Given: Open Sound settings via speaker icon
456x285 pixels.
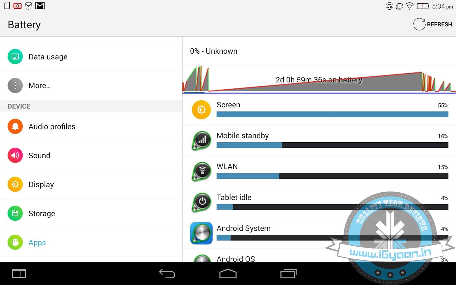Looking at the screenshot, I should point(15,156).
